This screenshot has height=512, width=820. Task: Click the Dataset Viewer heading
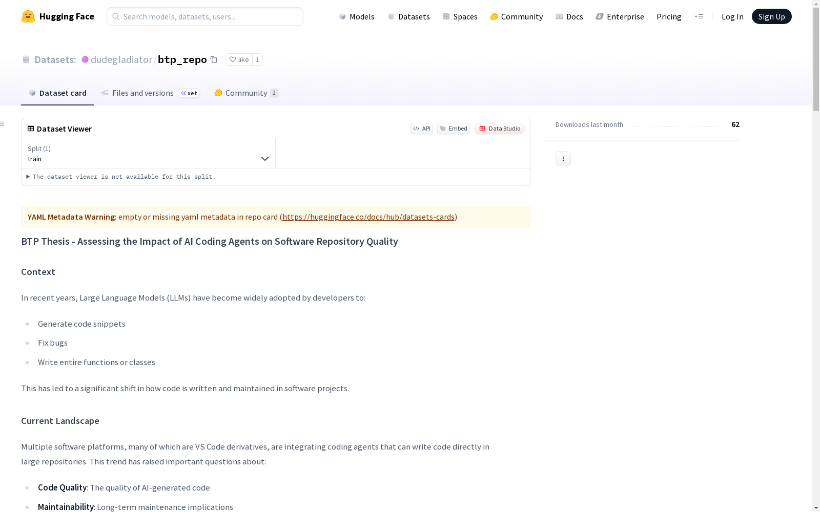tap(64, 129)
